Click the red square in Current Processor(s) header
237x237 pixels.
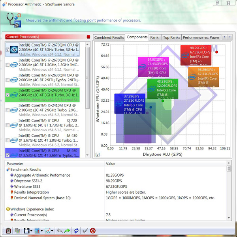coord(88,37)
